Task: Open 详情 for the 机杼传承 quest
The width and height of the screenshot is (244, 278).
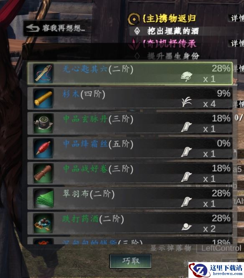Action: [236, 43]
